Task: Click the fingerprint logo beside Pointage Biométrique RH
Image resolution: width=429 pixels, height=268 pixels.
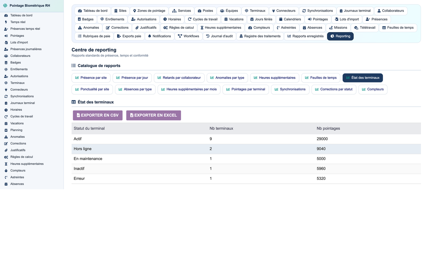Action: [x=5, y=6]
